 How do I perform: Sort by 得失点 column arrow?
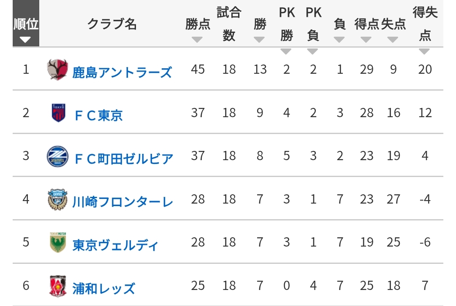pos(424,51)
